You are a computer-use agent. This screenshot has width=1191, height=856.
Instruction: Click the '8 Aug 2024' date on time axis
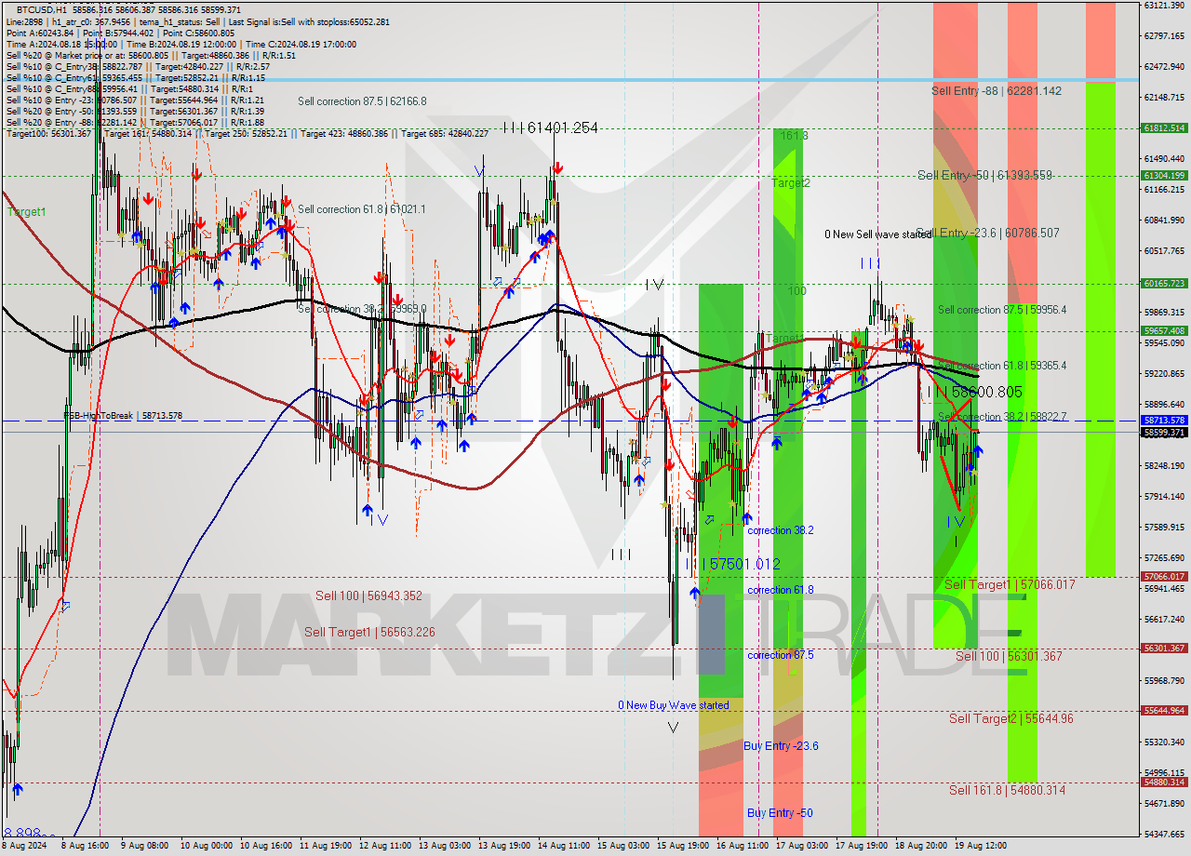pos(26,847)
